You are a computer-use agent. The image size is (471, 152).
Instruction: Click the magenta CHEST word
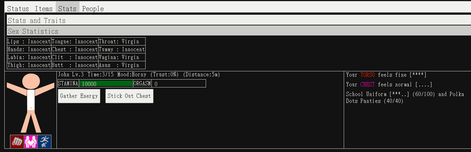(x=367, y=85)
